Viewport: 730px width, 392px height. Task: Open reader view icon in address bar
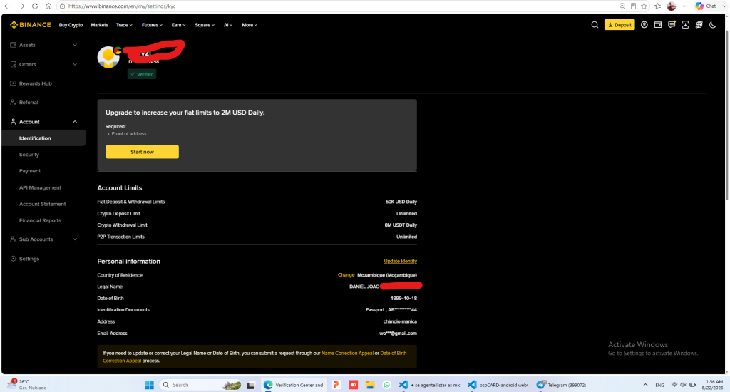pos(633,6)
